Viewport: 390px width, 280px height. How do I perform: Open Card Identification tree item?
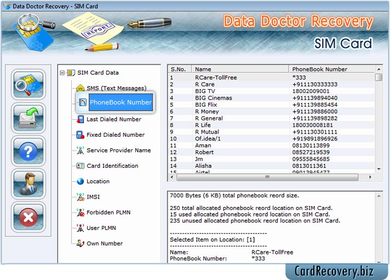click(112, 166)
